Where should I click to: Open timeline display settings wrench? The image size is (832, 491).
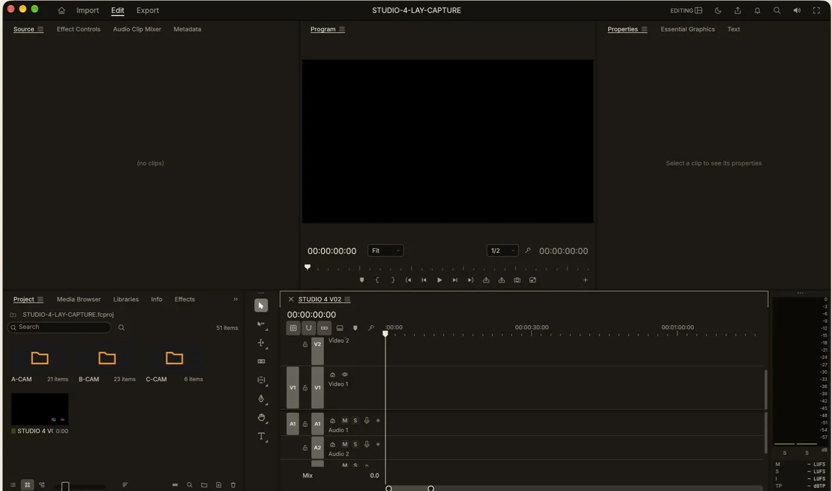(371, 328)
